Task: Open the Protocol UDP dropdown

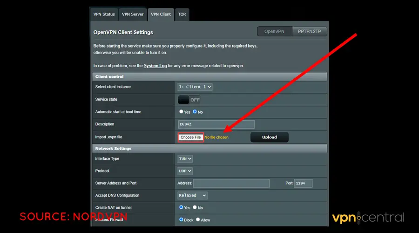Action: coord(185,171)
